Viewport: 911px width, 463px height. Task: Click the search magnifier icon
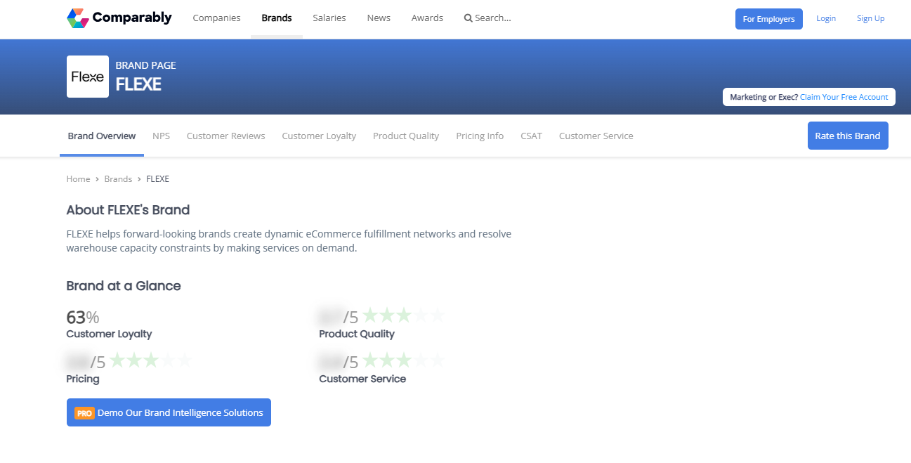click(468, 18)
